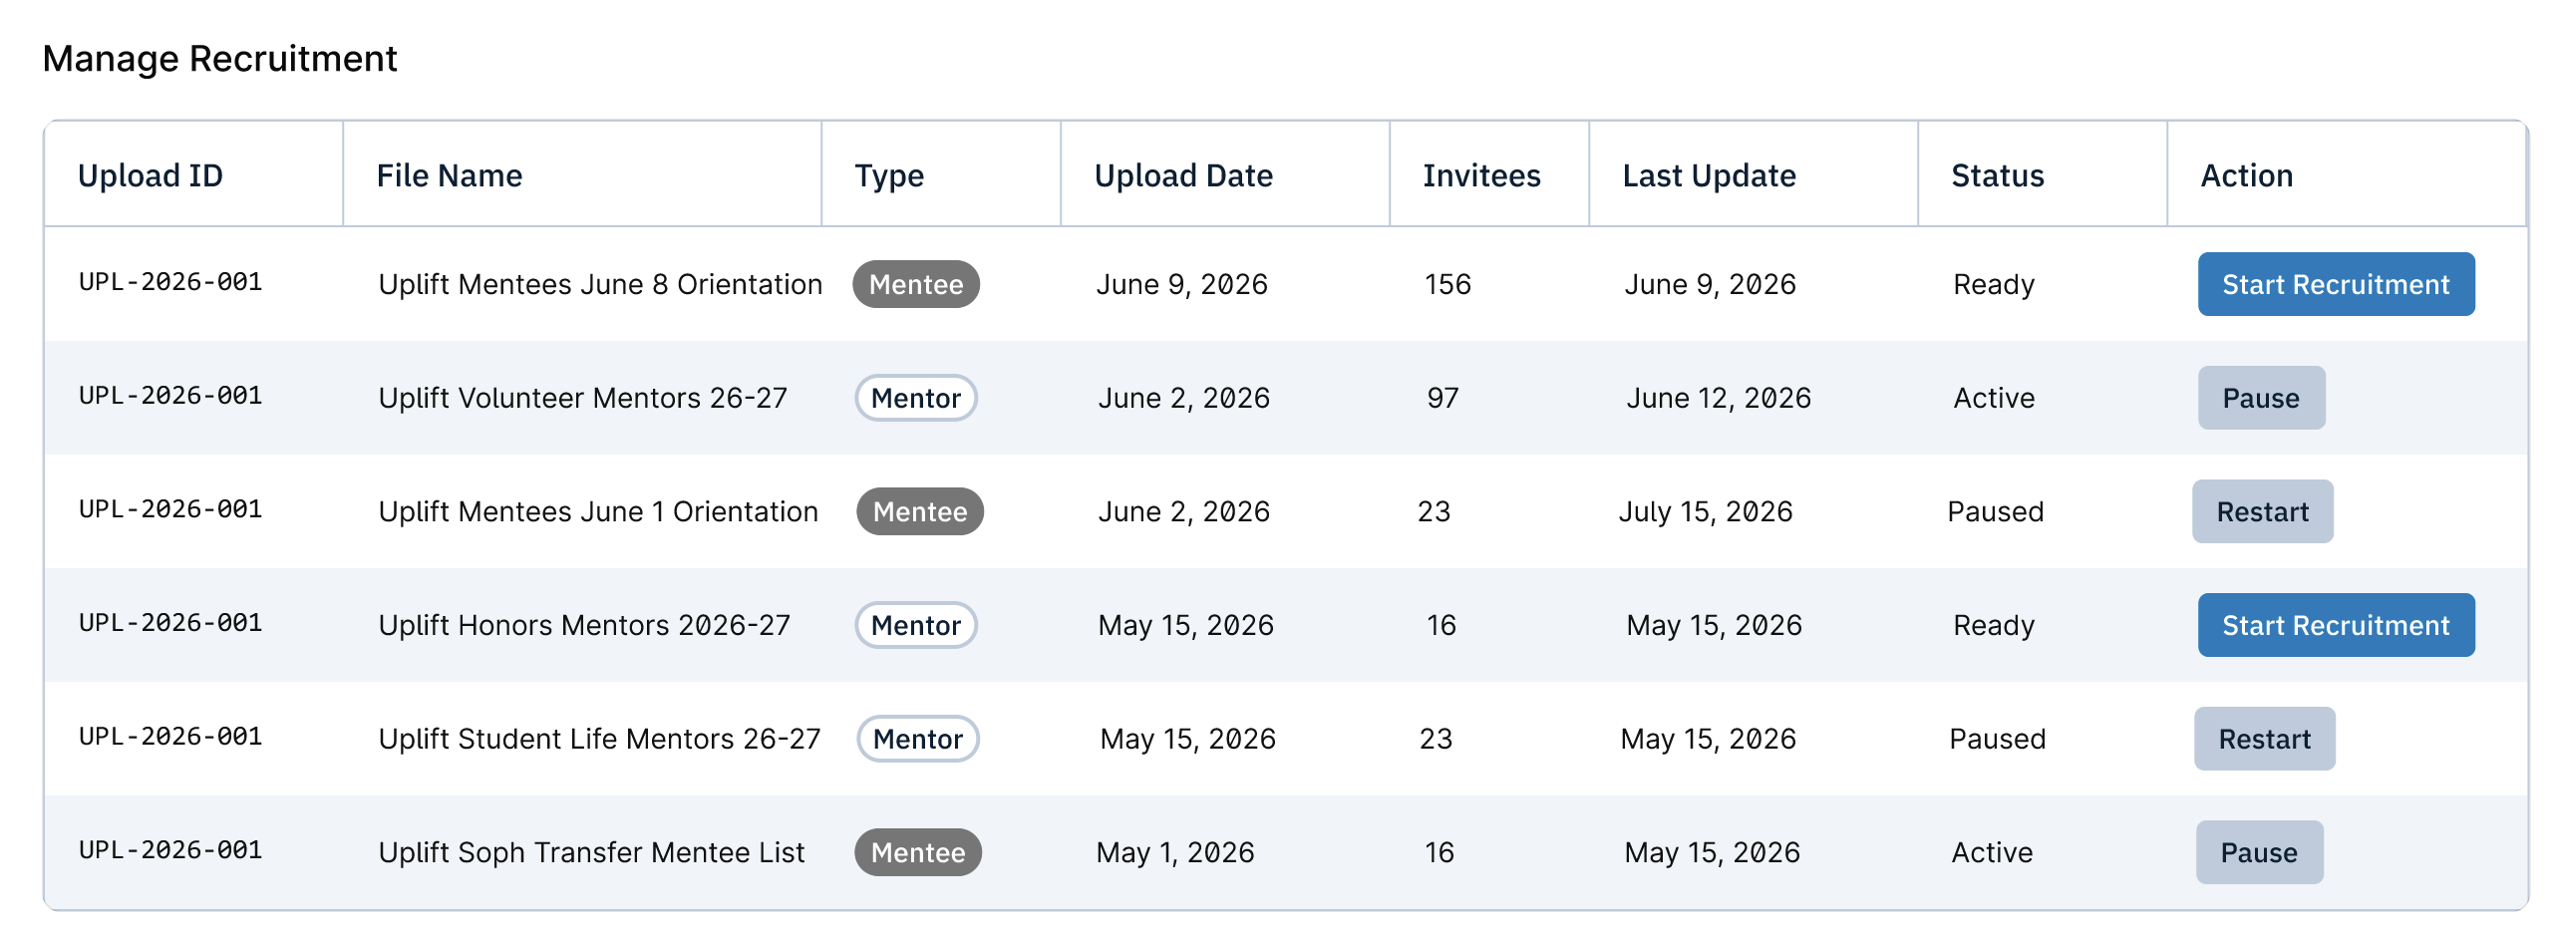Viewport: 2558px width, 941px height.
Task: Click 'Paused' status for June 1 Orientation
Action: click(1996, 511)
